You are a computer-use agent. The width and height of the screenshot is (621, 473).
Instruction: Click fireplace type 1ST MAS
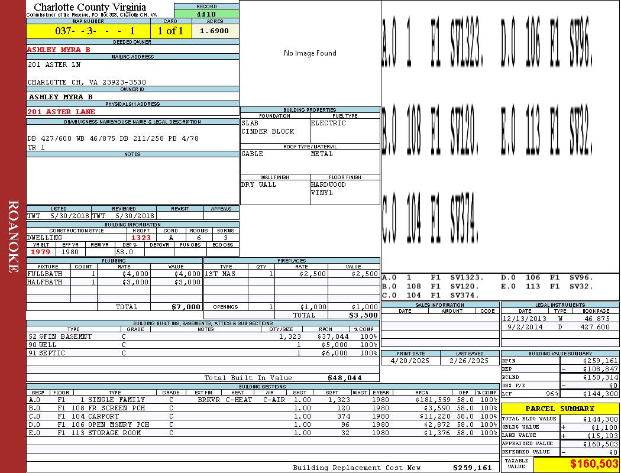click(x=220, y=274)
